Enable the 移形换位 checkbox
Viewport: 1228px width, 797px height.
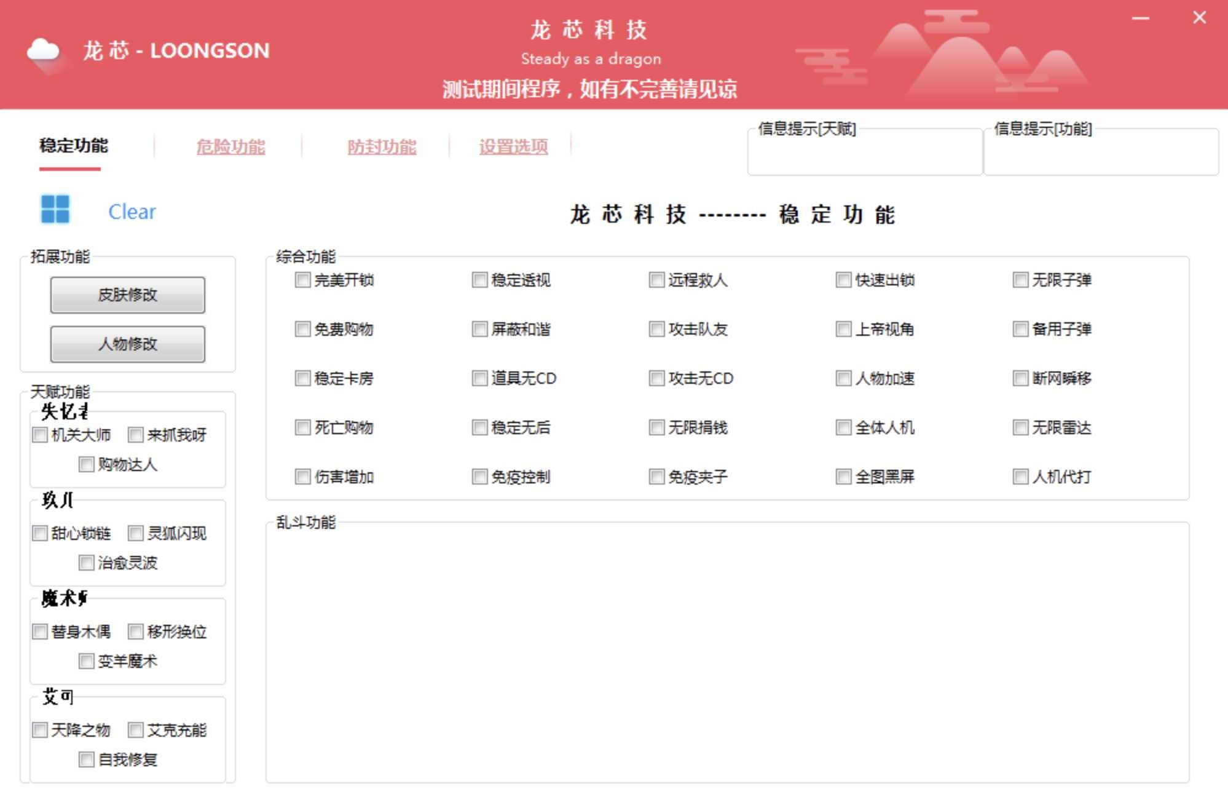point(135,632)
